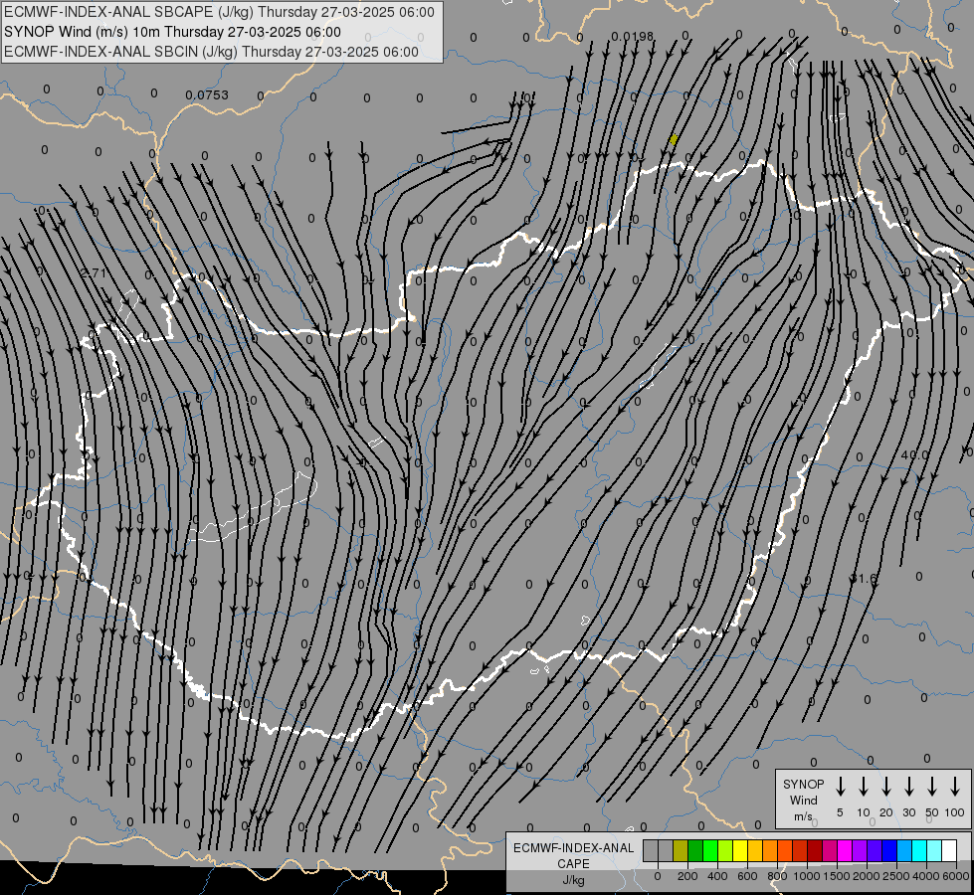
Task: Click the 50 m/s wind arrow in legend
Action: [932, 787]
